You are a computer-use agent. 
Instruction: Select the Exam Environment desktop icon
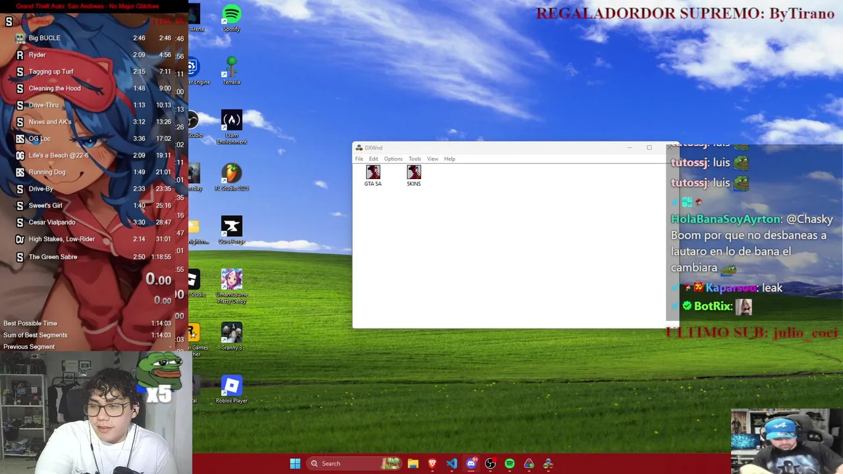(x=231, y=127)
